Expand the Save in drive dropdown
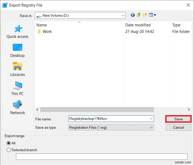The height and width of the screenshot is (165, 194). 123,16
